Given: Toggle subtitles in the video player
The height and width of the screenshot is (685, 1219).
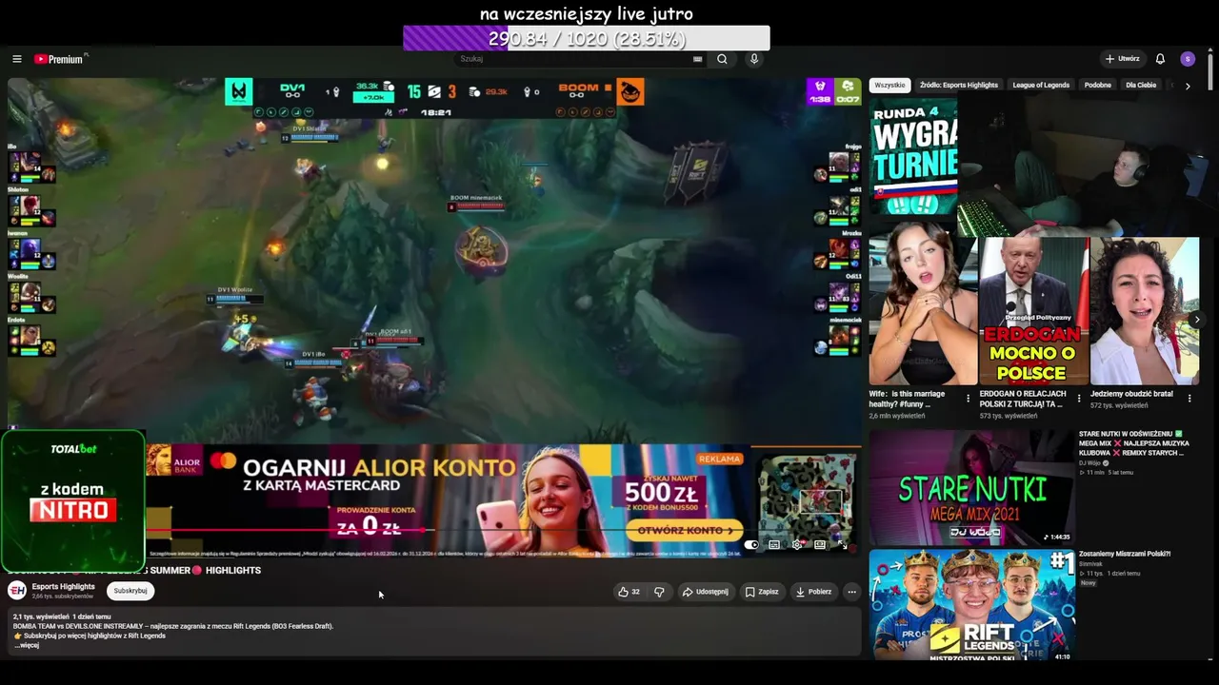Looking at the screenshot, I should [774, 545].
